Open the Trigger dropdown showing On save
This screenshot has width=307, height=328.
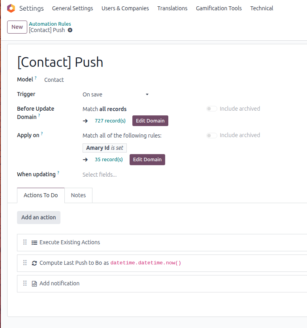point(116,94)
